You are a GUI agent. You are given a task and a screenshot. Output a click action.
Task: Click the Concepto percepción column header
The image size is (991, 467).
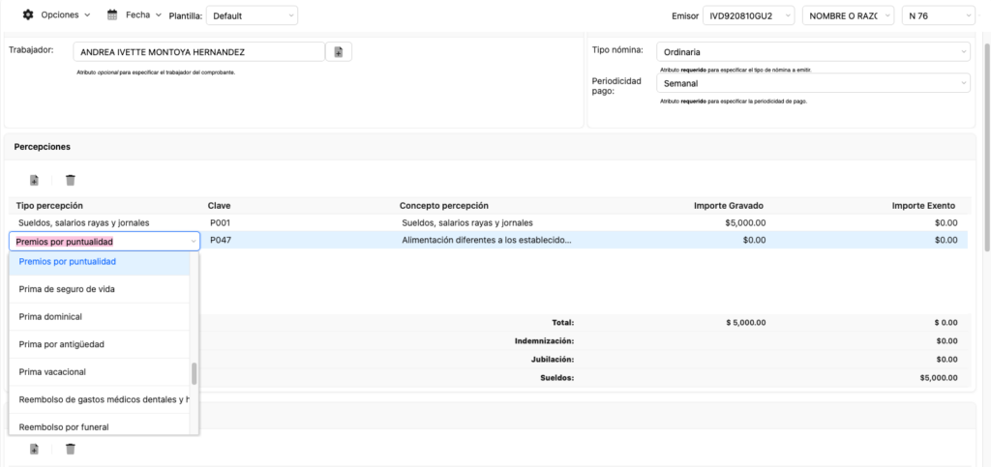click(443, 206)
